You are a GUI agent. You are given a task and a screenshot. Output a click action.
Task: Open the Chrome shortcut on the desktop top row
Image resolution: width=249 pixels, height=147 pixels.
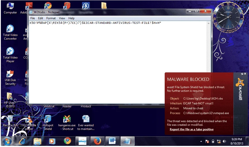(x=48, y=5)
